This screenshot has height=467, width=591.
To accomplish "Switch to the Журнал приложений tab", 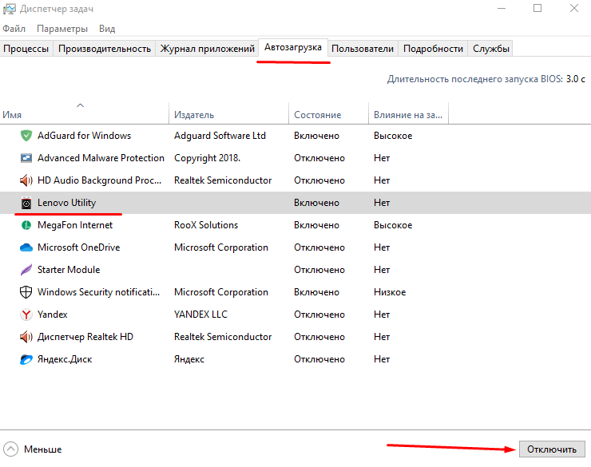I will (x=208, y=49).
